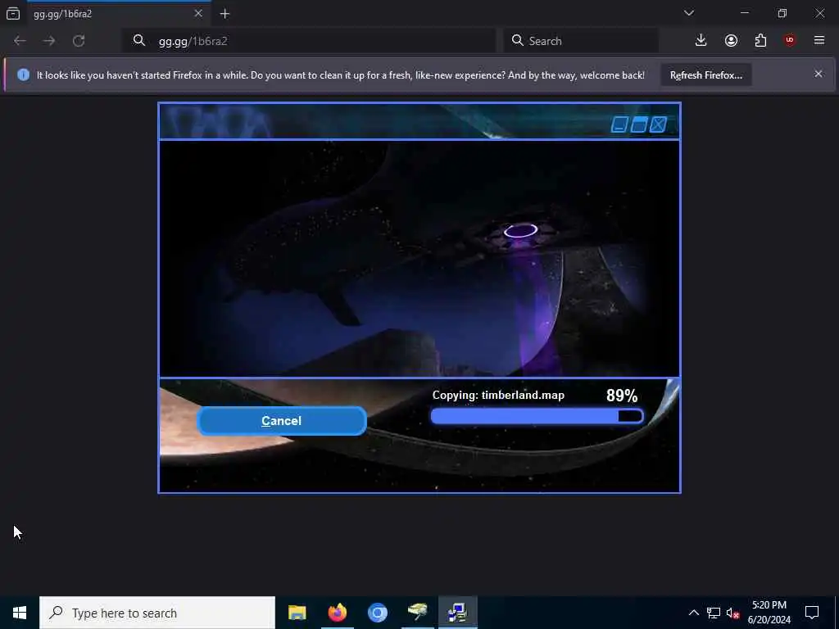Open Firefox View icon
839x629 pixels.
(13, 14)
